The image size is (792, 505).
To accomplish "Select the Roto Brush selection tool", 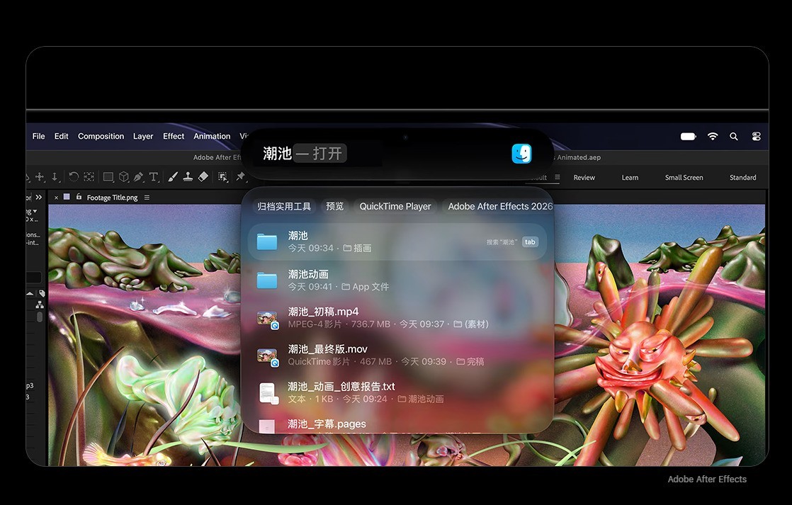I will pos(222,177).
